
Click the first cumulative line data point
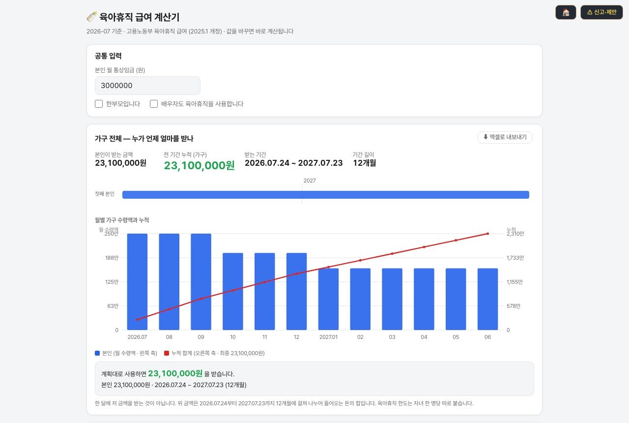137,320
